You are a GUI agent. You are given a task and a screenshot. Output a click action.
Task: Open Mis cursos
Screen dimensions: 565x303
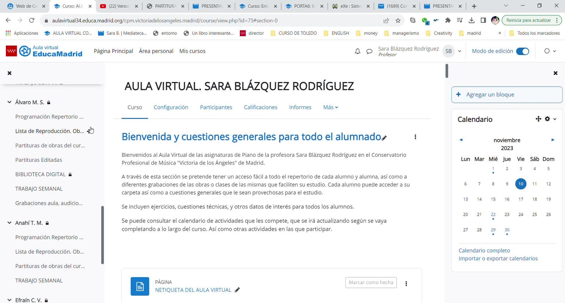pos(192,51)
